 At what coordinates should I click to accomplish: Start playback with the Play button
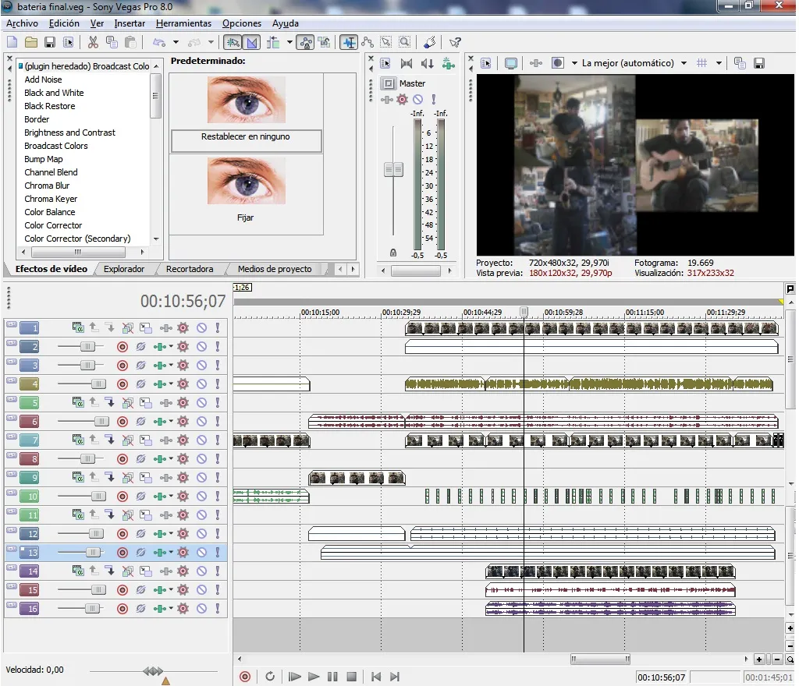coord(314,677)
